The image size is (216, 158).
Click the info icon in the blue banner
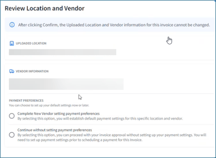(x=12, y=25)
